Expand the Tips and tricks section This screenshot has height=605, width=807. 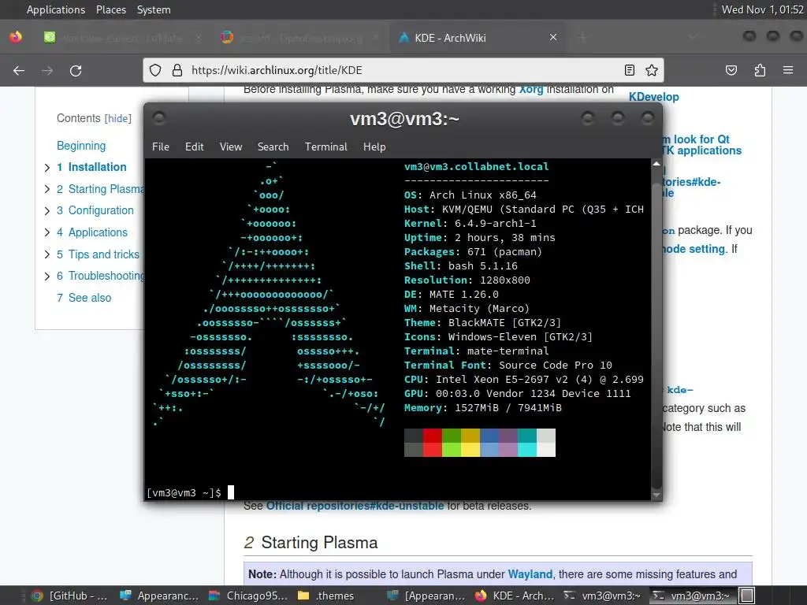pyautogui.click(x=46, y=254)
